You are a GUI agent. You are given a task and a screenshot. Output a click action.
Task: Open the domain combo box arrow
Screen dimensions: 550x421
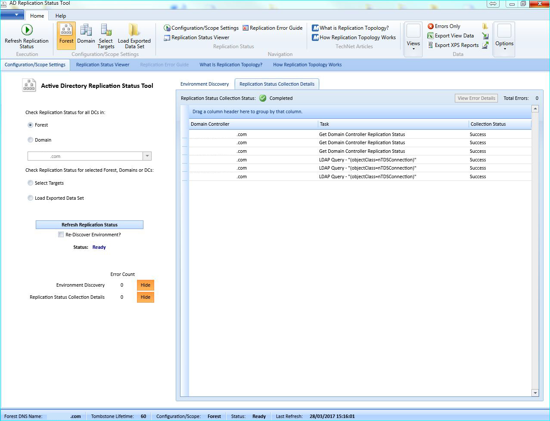pos(147,156)
